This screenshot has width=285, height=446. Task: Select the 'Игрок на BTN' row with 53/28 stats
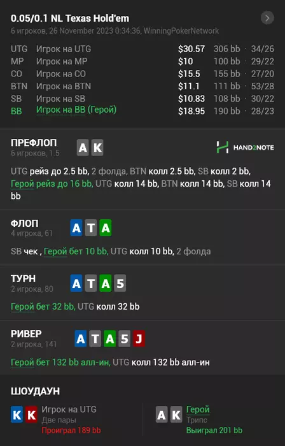click(x=142, y=86)
